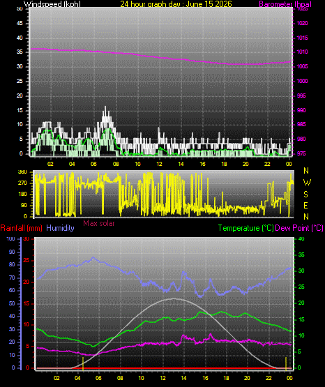Click the yellow sunrise marker near hour 04

click(83, 364)
